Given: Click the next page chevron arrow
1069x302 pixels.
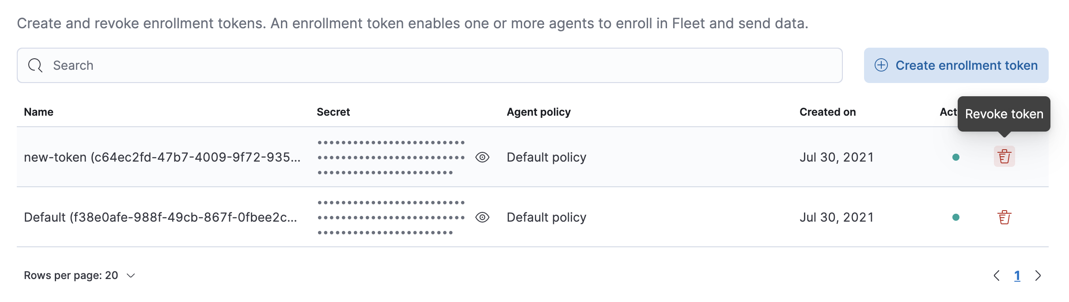Looking at the screenshot, I should tap(1038, 275).
